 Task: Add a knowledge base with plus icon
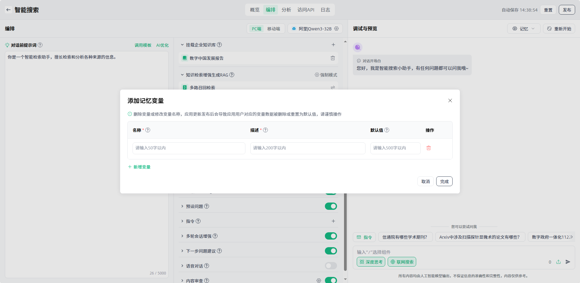(x=333, y=45)
